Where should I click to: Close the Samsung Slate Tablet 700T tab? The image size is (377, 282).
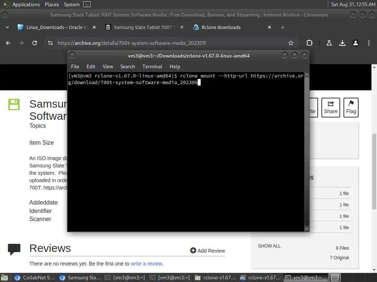[182, 27]
